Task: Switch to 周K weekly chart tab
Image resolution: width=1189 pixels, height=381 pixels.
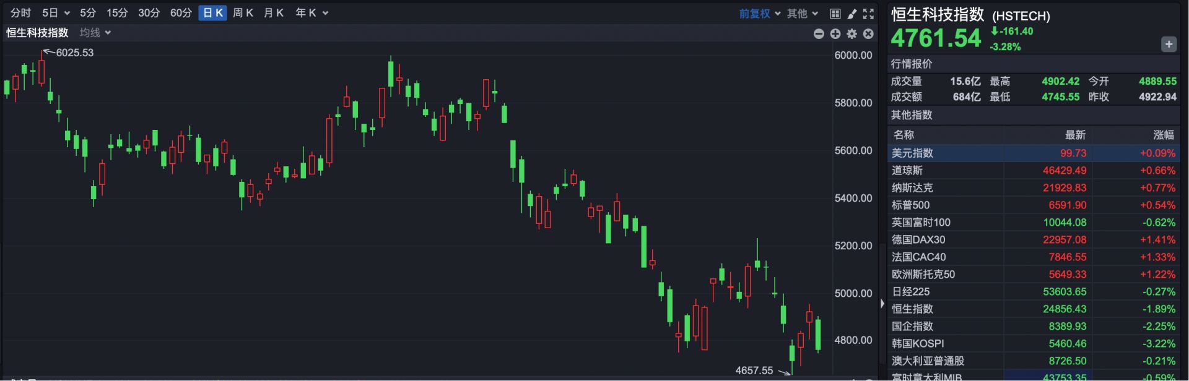Action: 243,13
